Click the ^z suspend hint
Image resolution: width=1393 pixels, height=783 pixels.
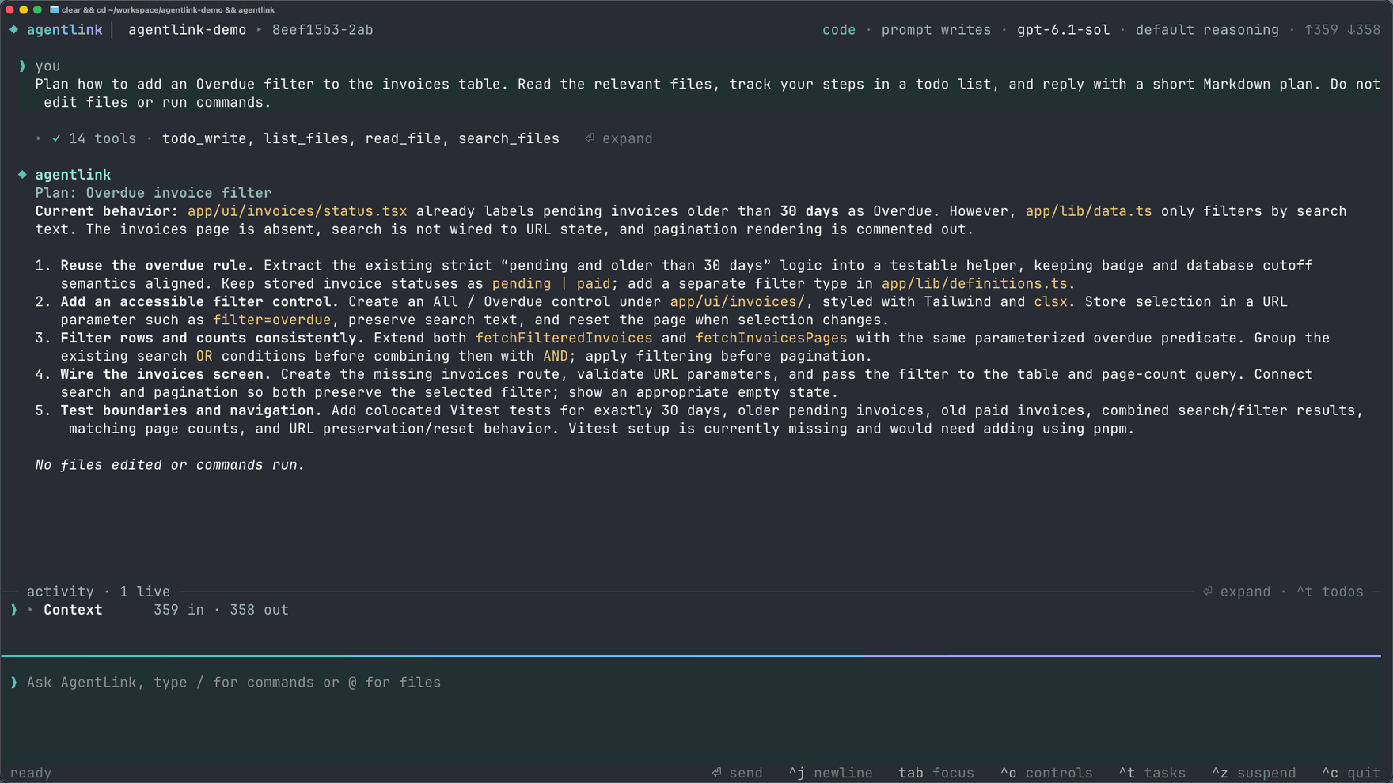click(x=1254, y=774)
